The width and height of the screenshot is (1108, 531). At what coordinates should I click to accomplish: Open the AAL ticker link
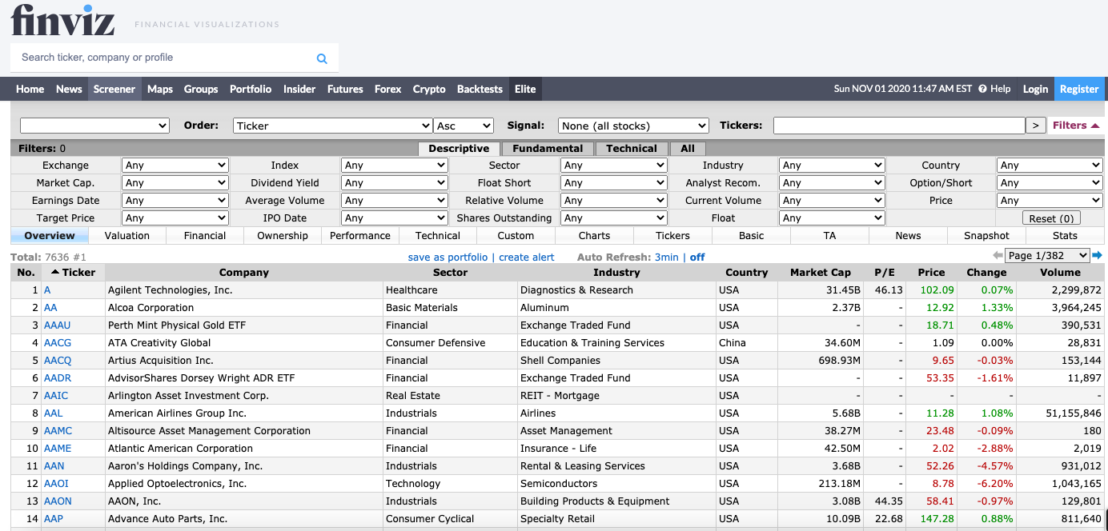point(53,413)
